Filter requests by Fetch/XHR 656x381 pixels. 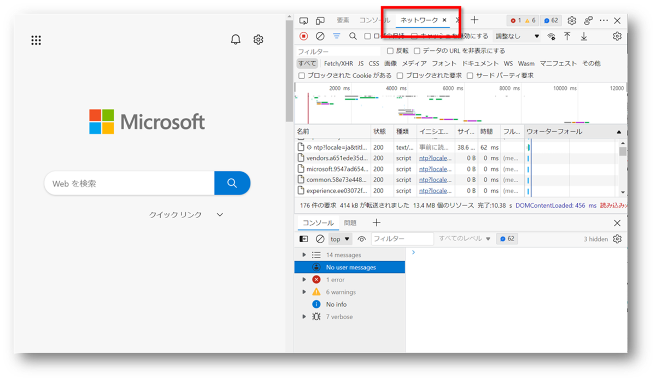tap(338, 63)
